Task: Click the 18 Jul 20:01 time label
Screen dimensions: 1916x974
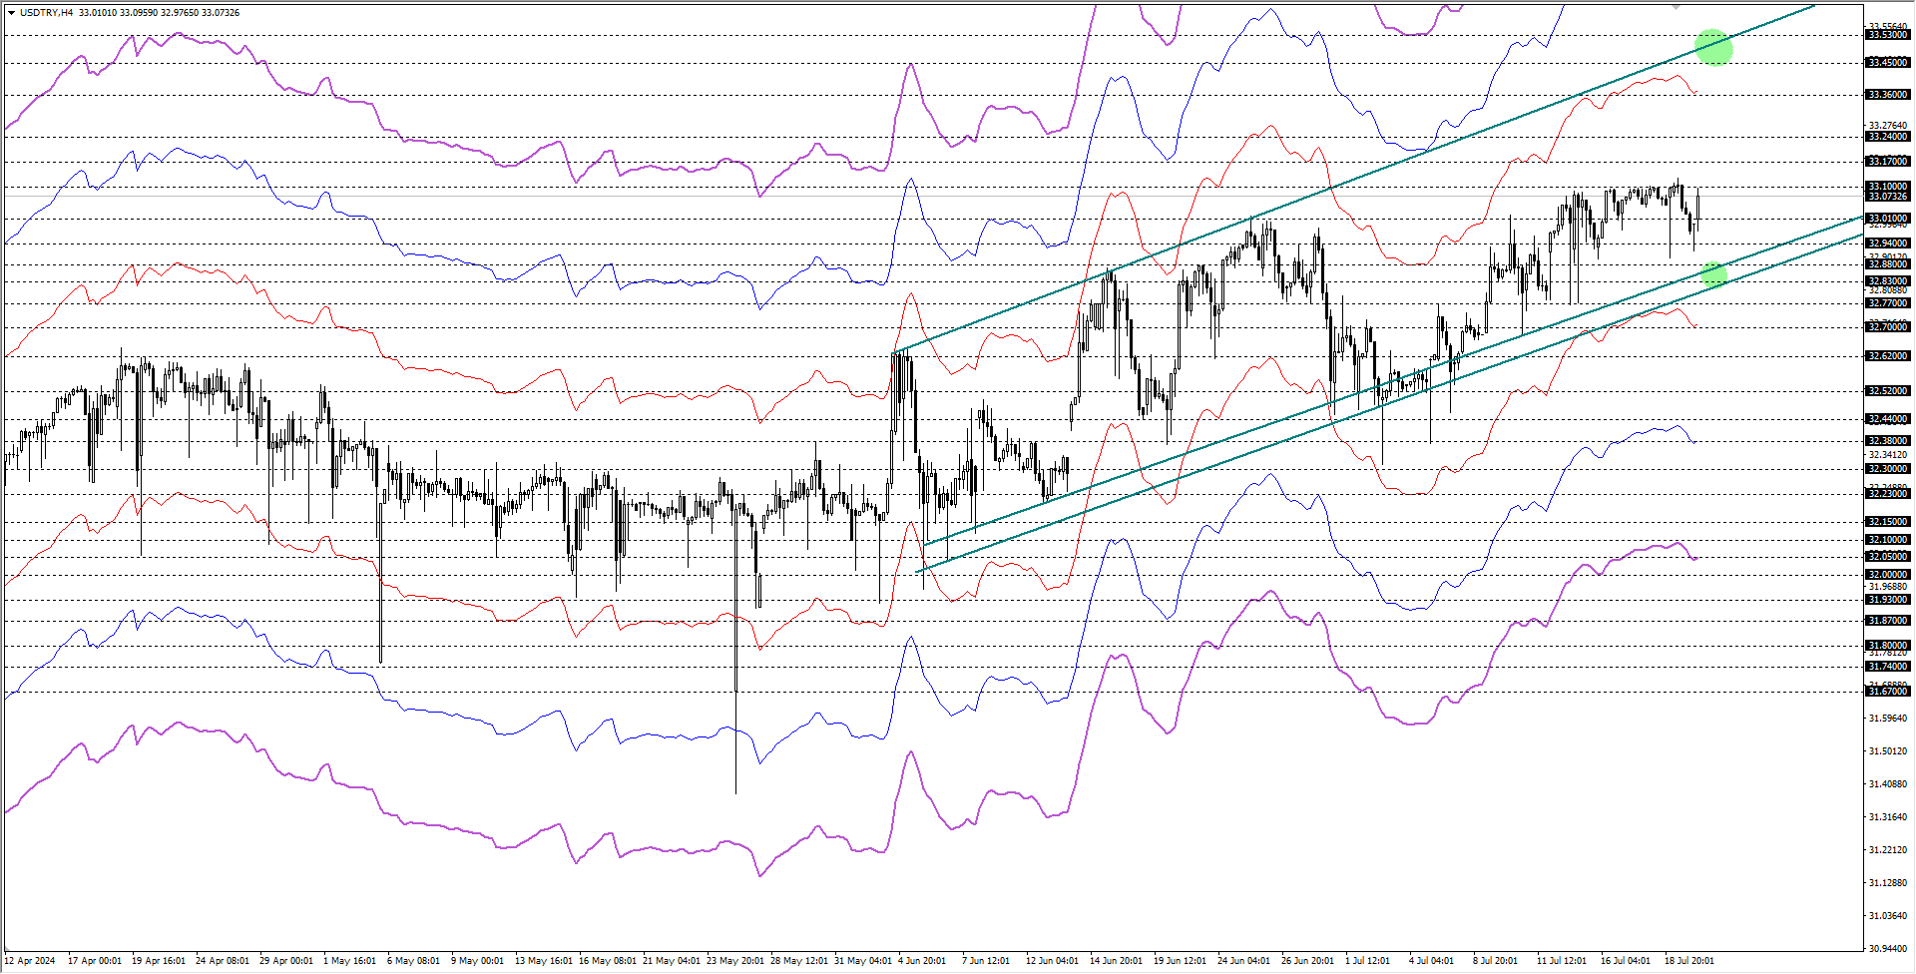Action: point(1689,961)
